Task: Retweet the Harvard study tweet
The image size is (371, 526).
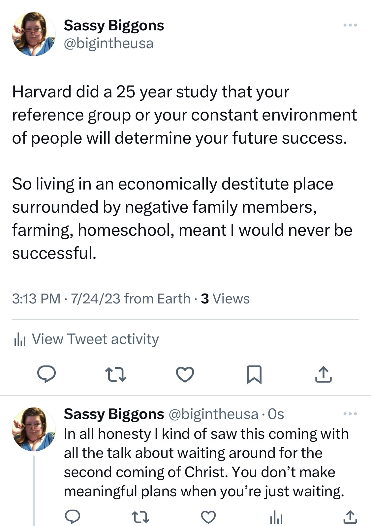Action: pyautogui.click(x=115, y=375)
